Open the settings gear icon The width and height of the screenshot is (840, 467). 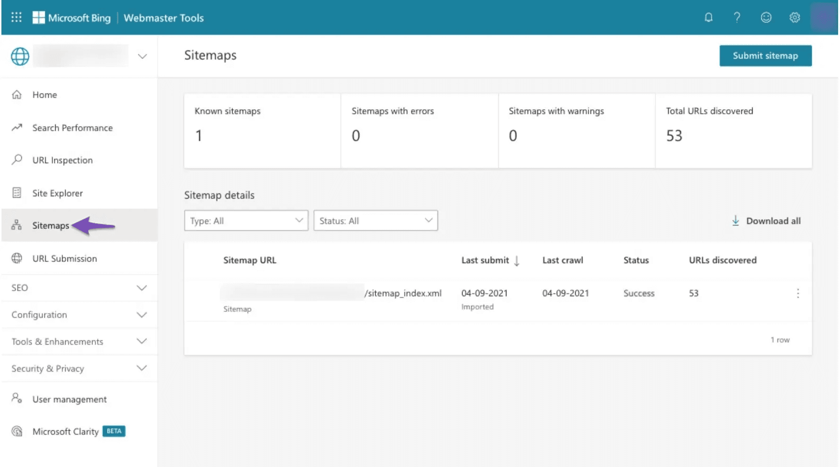pos(795,17)
